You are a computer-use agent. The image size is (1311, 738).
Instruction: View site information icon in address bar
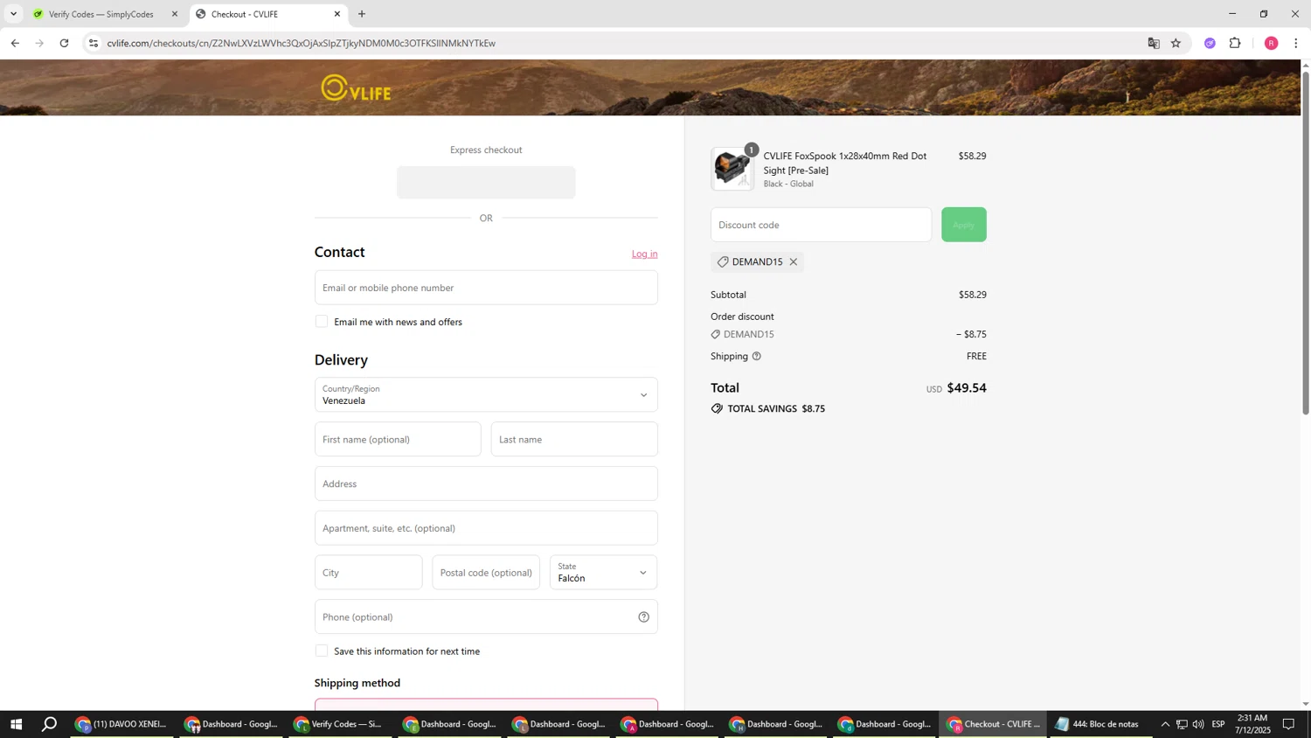[x=94, y=43]
